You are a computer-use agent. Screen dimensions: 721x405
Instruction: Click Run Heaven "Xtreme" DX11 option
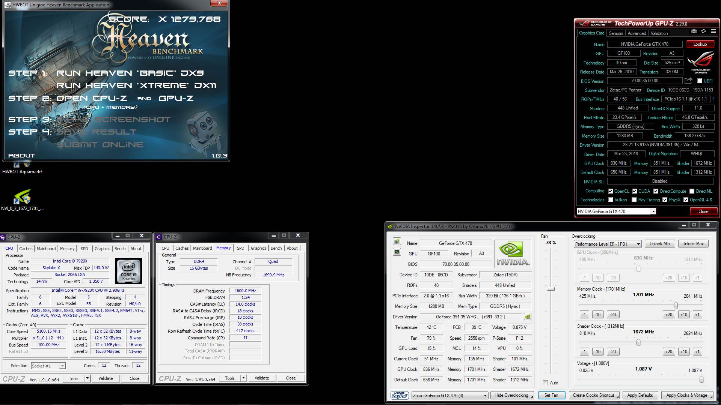(x=136, y=85)
